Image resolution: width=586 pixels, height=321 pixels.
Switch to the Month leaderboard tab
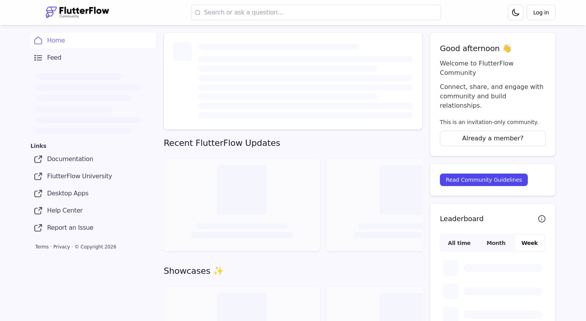click(x=496, y=243)
